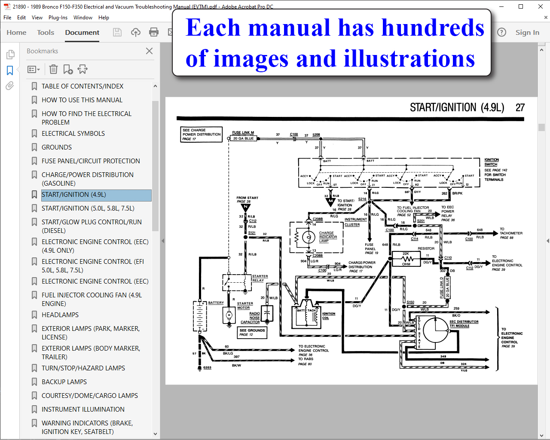Open HEADLAMPS bookmark
The image size is (550, 440).
(60, 315)
